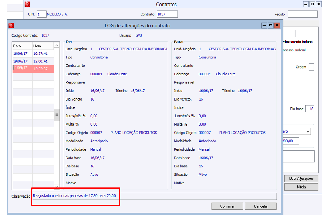Click PLANO LOCAÇÃO PRODUTOS in Para panel
This screenshot has width=322, height=216.
click(242, 133)
